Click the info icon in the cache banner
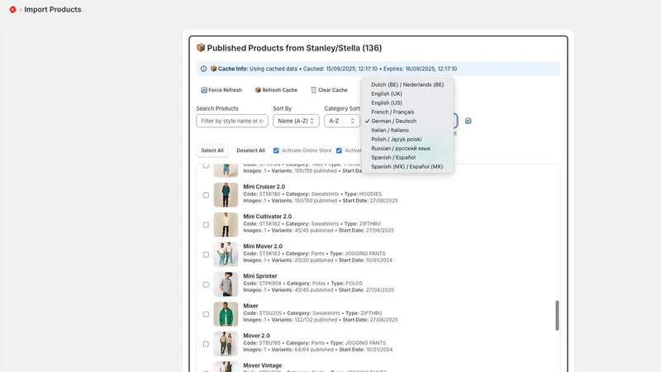Screen dimensions: 661x372 203,69
